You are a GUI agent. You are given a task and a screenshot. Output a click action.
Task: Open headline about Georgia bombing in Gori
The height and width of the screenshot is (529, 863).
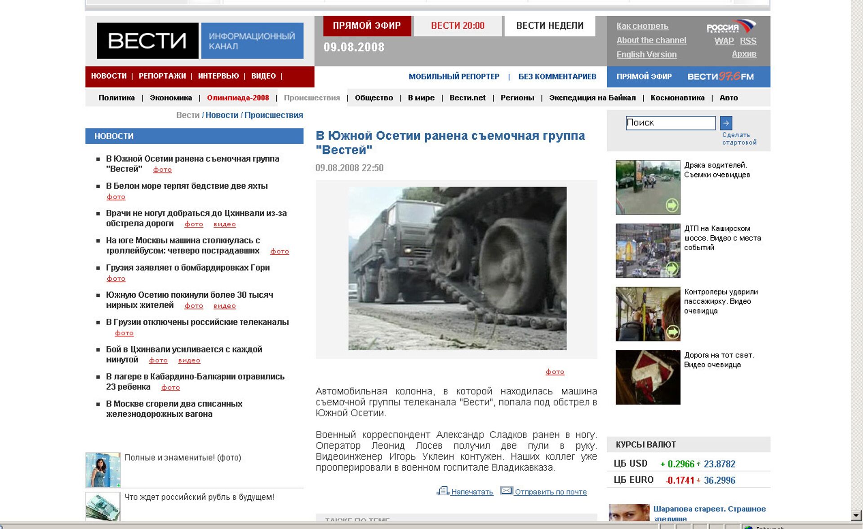[187, 267]
